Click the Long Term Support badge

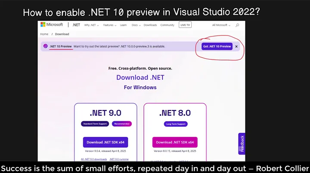[176, 124]
